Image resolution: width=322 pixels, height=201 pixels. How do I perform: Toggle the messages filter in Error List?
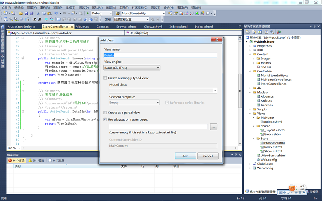coord(56,160)
